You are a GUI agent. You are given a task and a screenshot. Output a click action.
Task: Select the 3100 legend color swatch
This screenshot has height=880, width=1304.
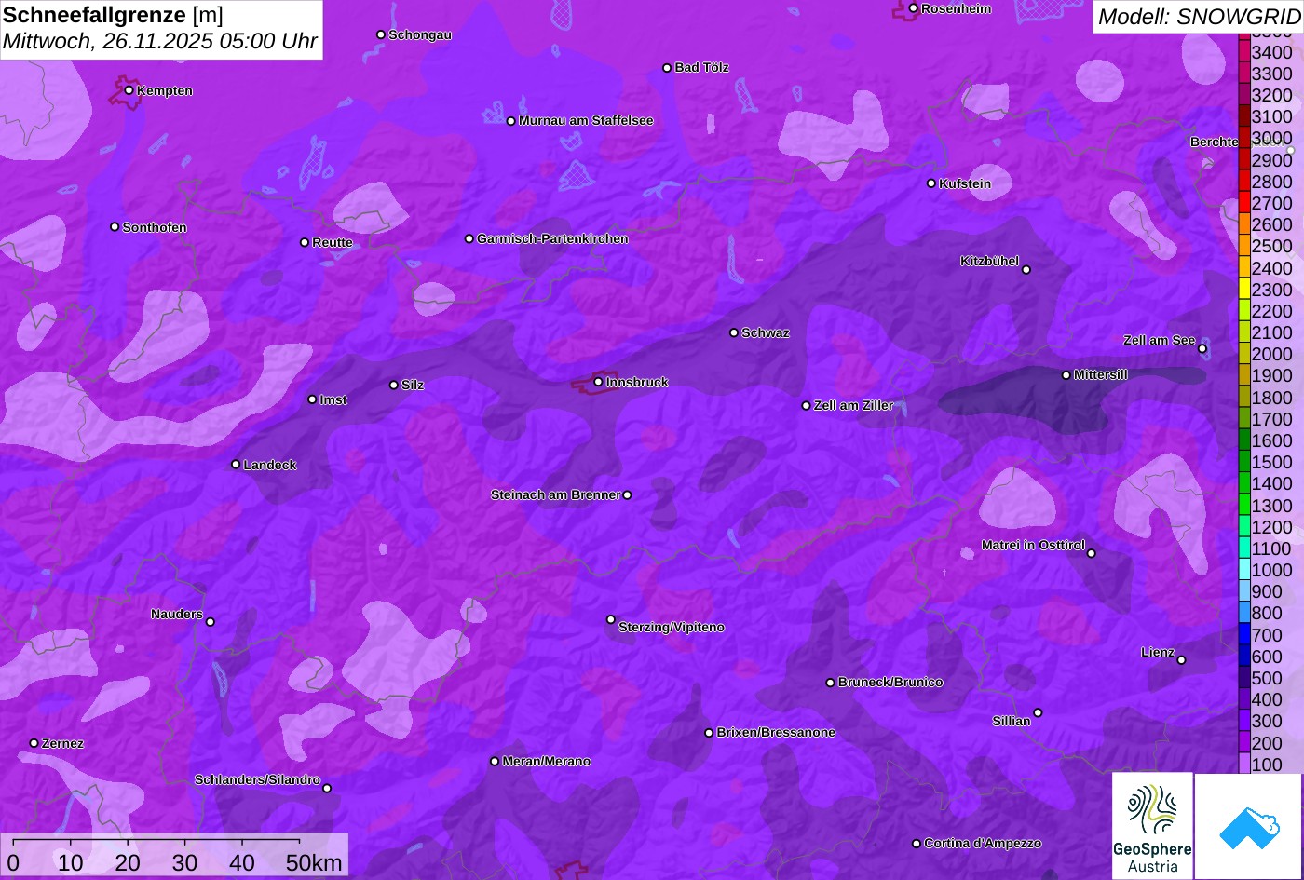tap(1243, 116)
